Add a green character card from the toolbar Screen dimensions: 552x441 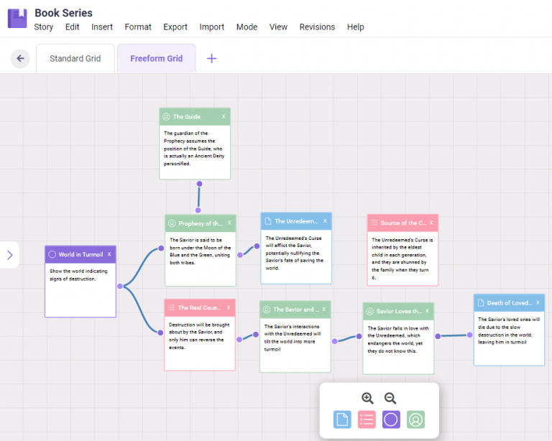click(x=415, y=419)
